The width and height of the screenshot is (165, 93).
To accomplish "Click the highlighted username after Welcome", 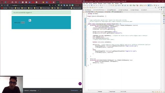I will (23, 22).
